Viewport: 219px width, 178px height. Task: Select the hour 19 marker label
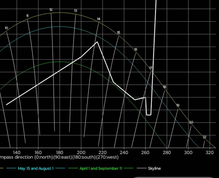pyautogui.click(x=178, y=105)
